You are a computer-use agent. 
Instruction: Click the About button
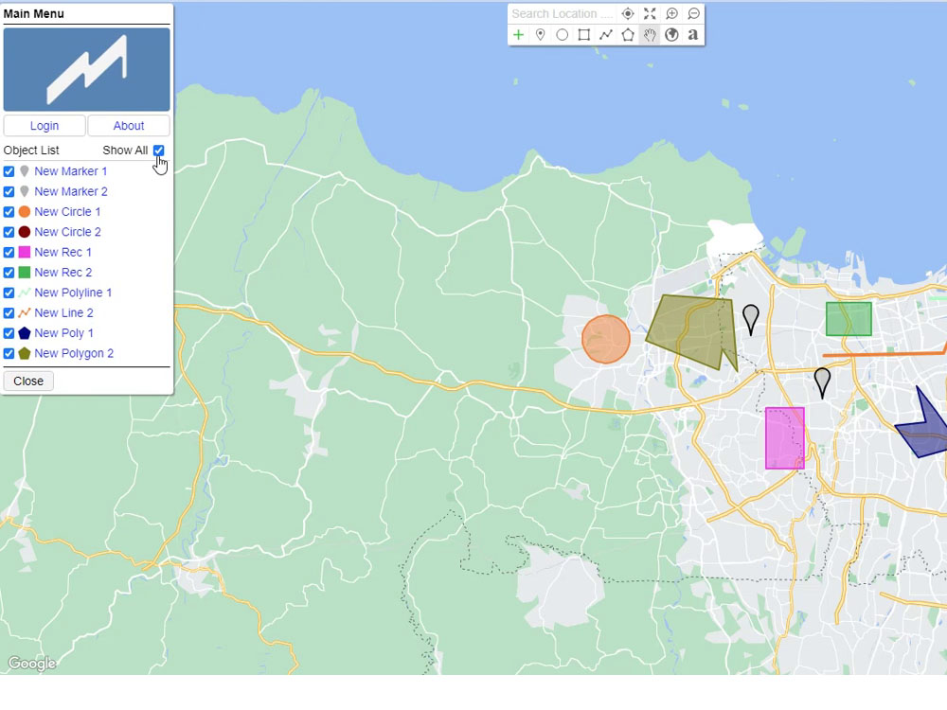[x=129, y=126]
